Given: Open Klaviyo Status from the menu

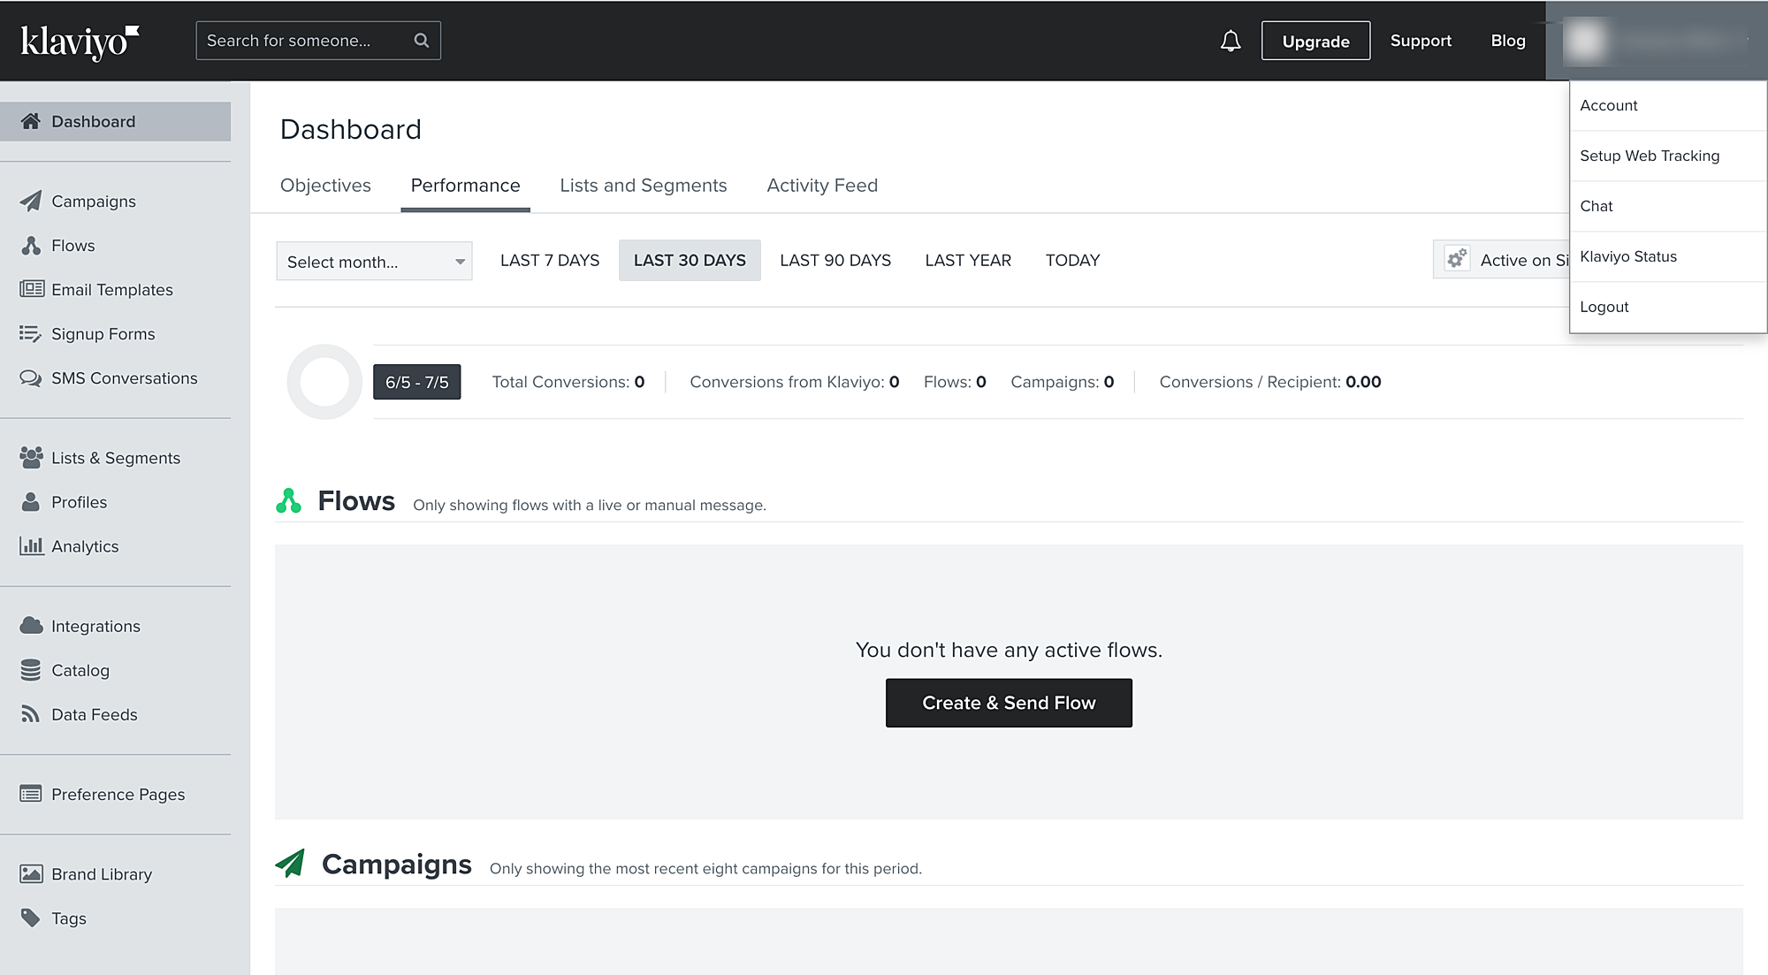Looking at the screenshot, I should click(1668, 256).
